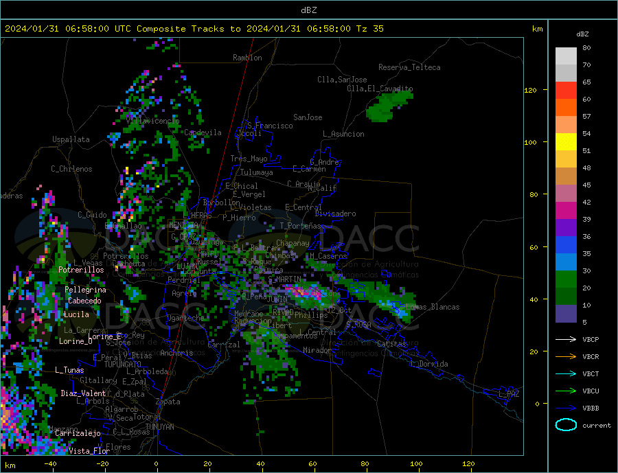The image size is (618, 473).
Task: Click the L_Tunas pink label
Action: (x=69, y=370)
